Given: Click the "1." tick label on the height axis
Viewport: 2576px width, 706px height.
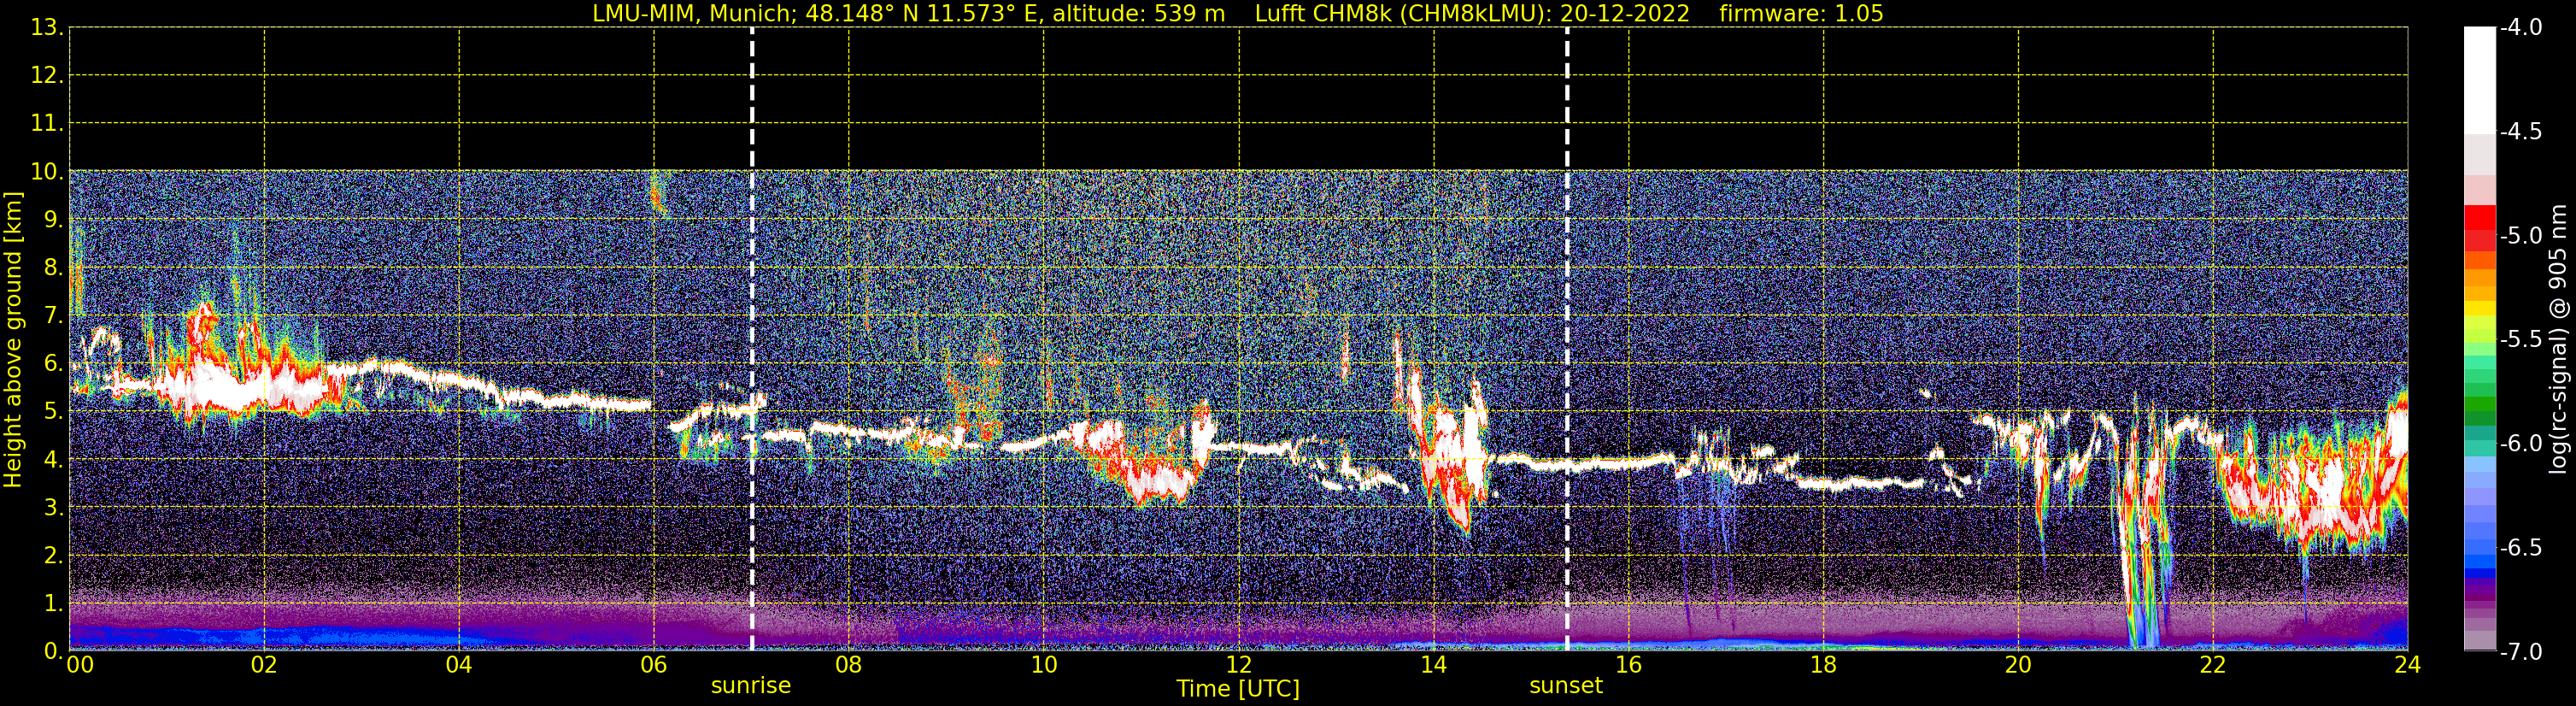Looking at the screenshot, I should pos(53,604).
